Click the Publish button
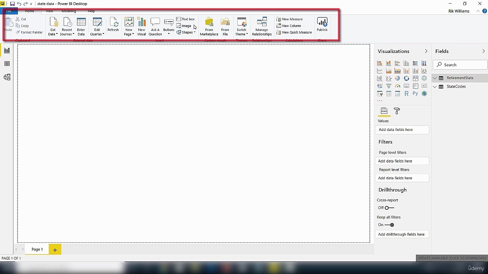Screen dimensions: 488x274 click(x=322, y=25)
